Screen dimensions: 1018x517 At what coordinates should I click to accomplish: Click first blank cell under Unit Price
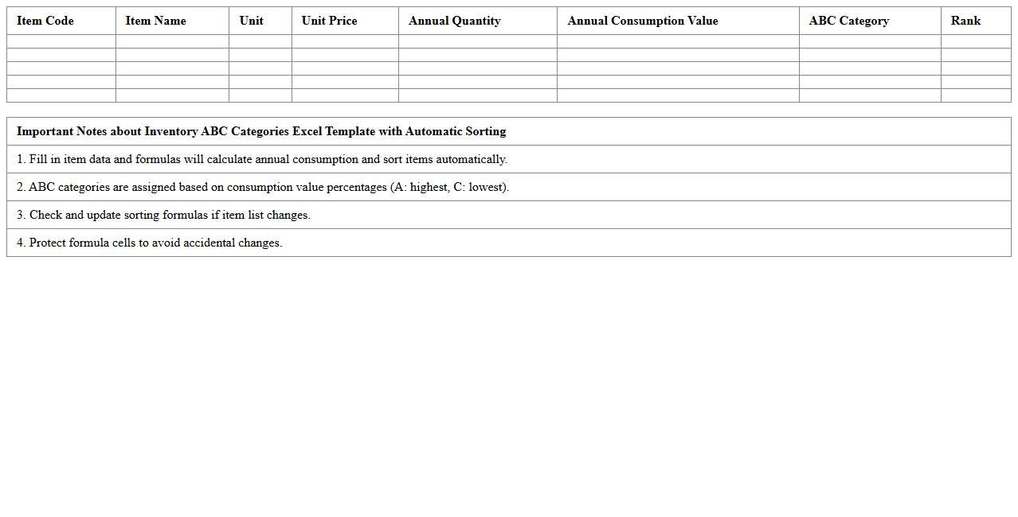(x=345, y=41)
